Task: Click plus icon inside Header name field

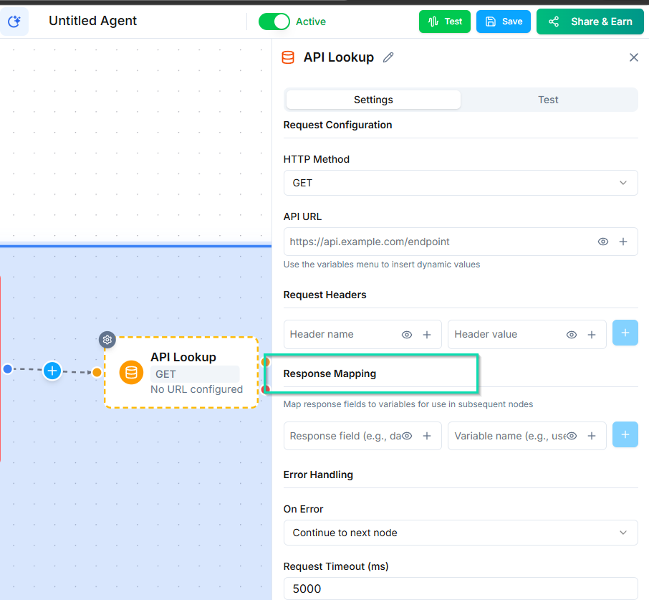Action: 427,335
